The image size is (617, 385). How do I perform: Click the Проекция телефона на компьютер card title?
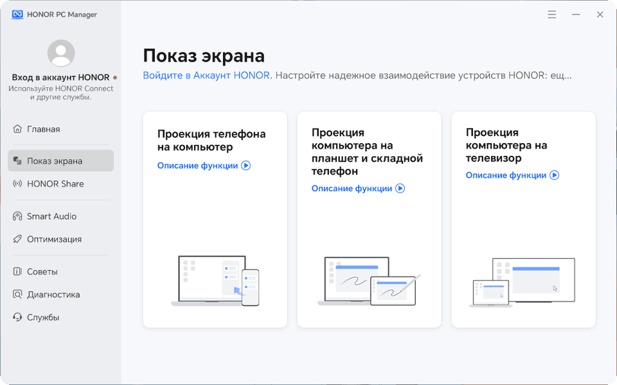coord(211,141)
